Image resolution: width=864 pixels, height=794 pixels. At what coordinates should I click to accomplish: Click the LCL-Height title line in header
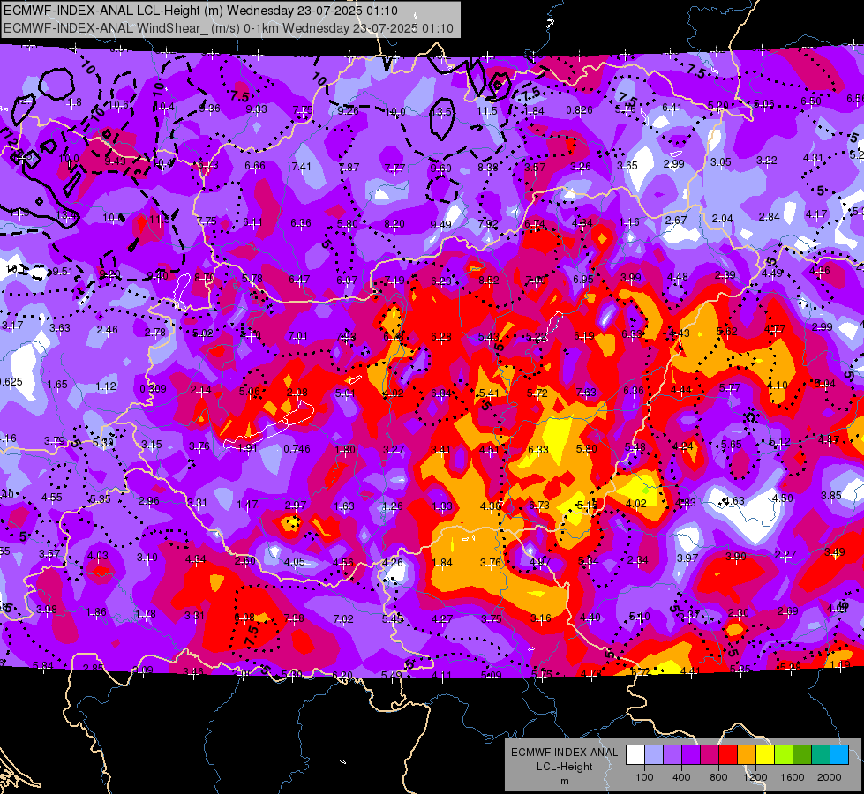tap(200, 11)
